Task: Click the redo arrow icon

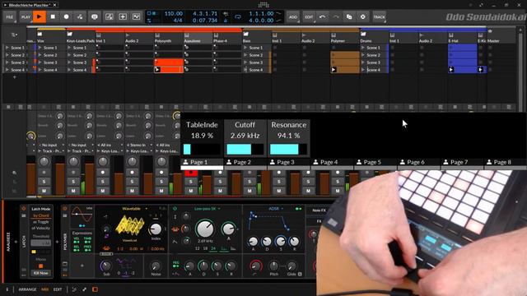Action: click(336, 16)
